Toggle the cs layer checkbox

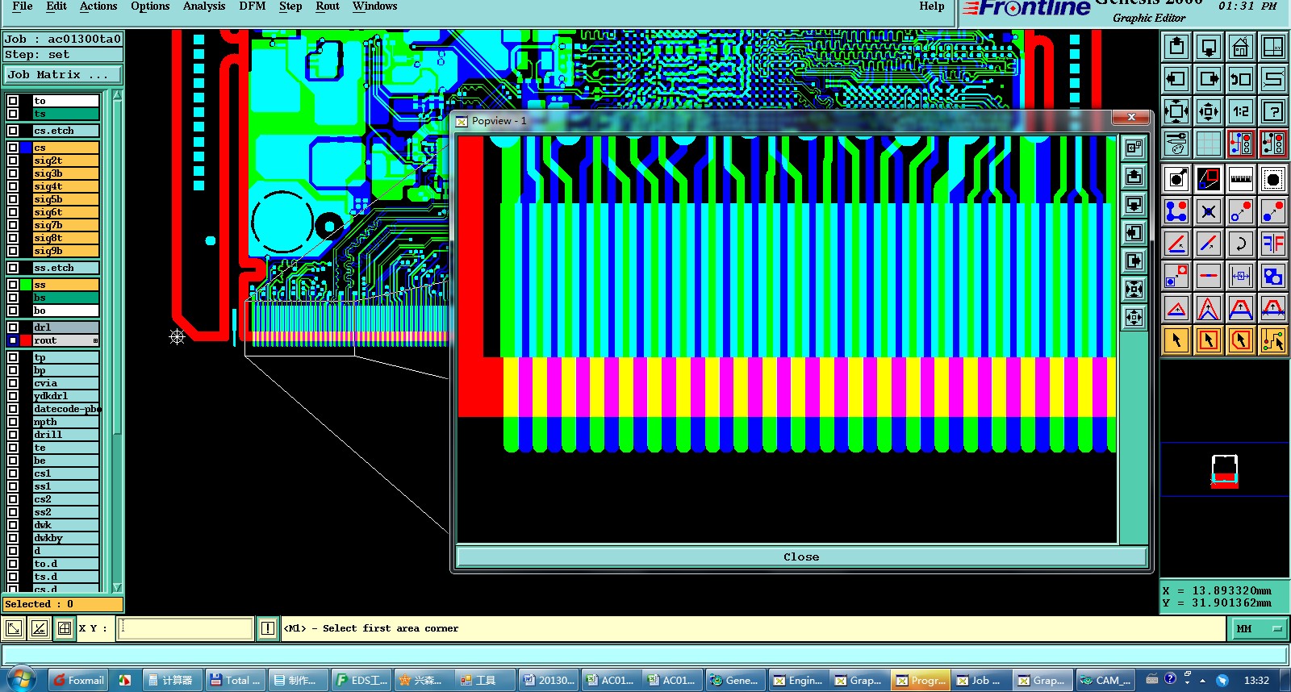(x=13, y=148)
